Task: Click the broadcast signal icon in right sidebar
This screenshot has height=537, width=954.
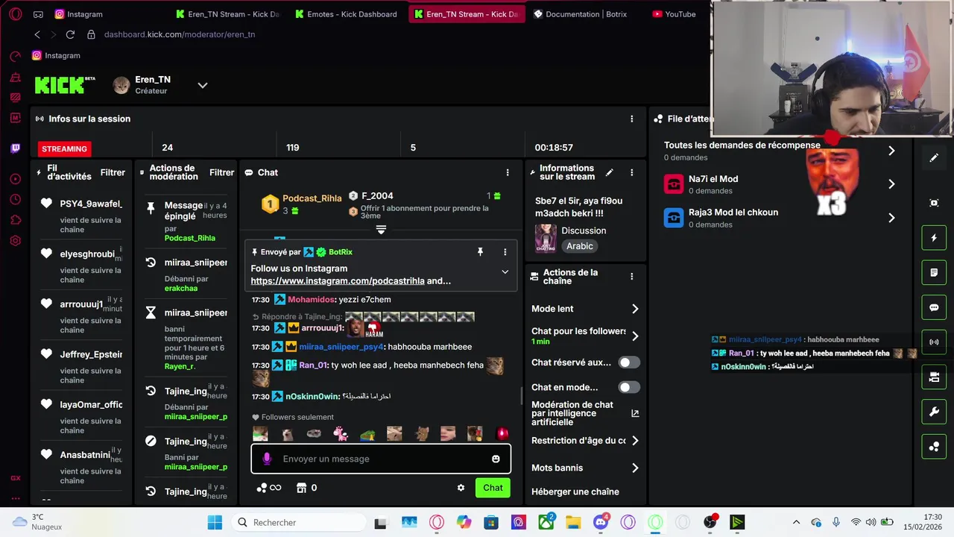Action: tap(934, 342)
